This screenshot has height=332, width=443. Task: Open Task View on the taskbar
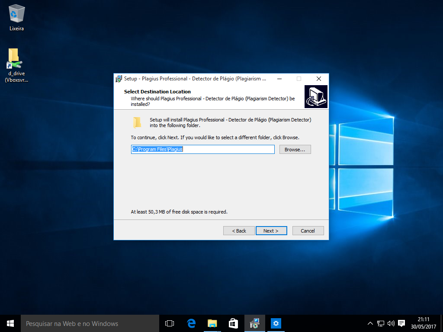(x=170, y=323)
